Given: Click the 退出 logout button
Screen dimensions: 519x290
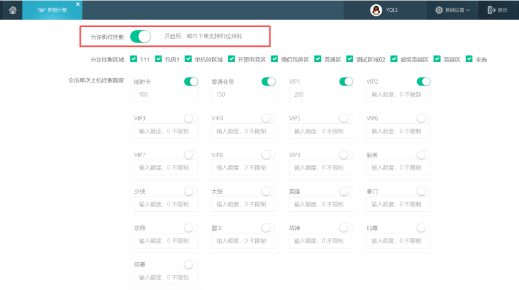Looking at the screenshot, I should coord(497,10).
